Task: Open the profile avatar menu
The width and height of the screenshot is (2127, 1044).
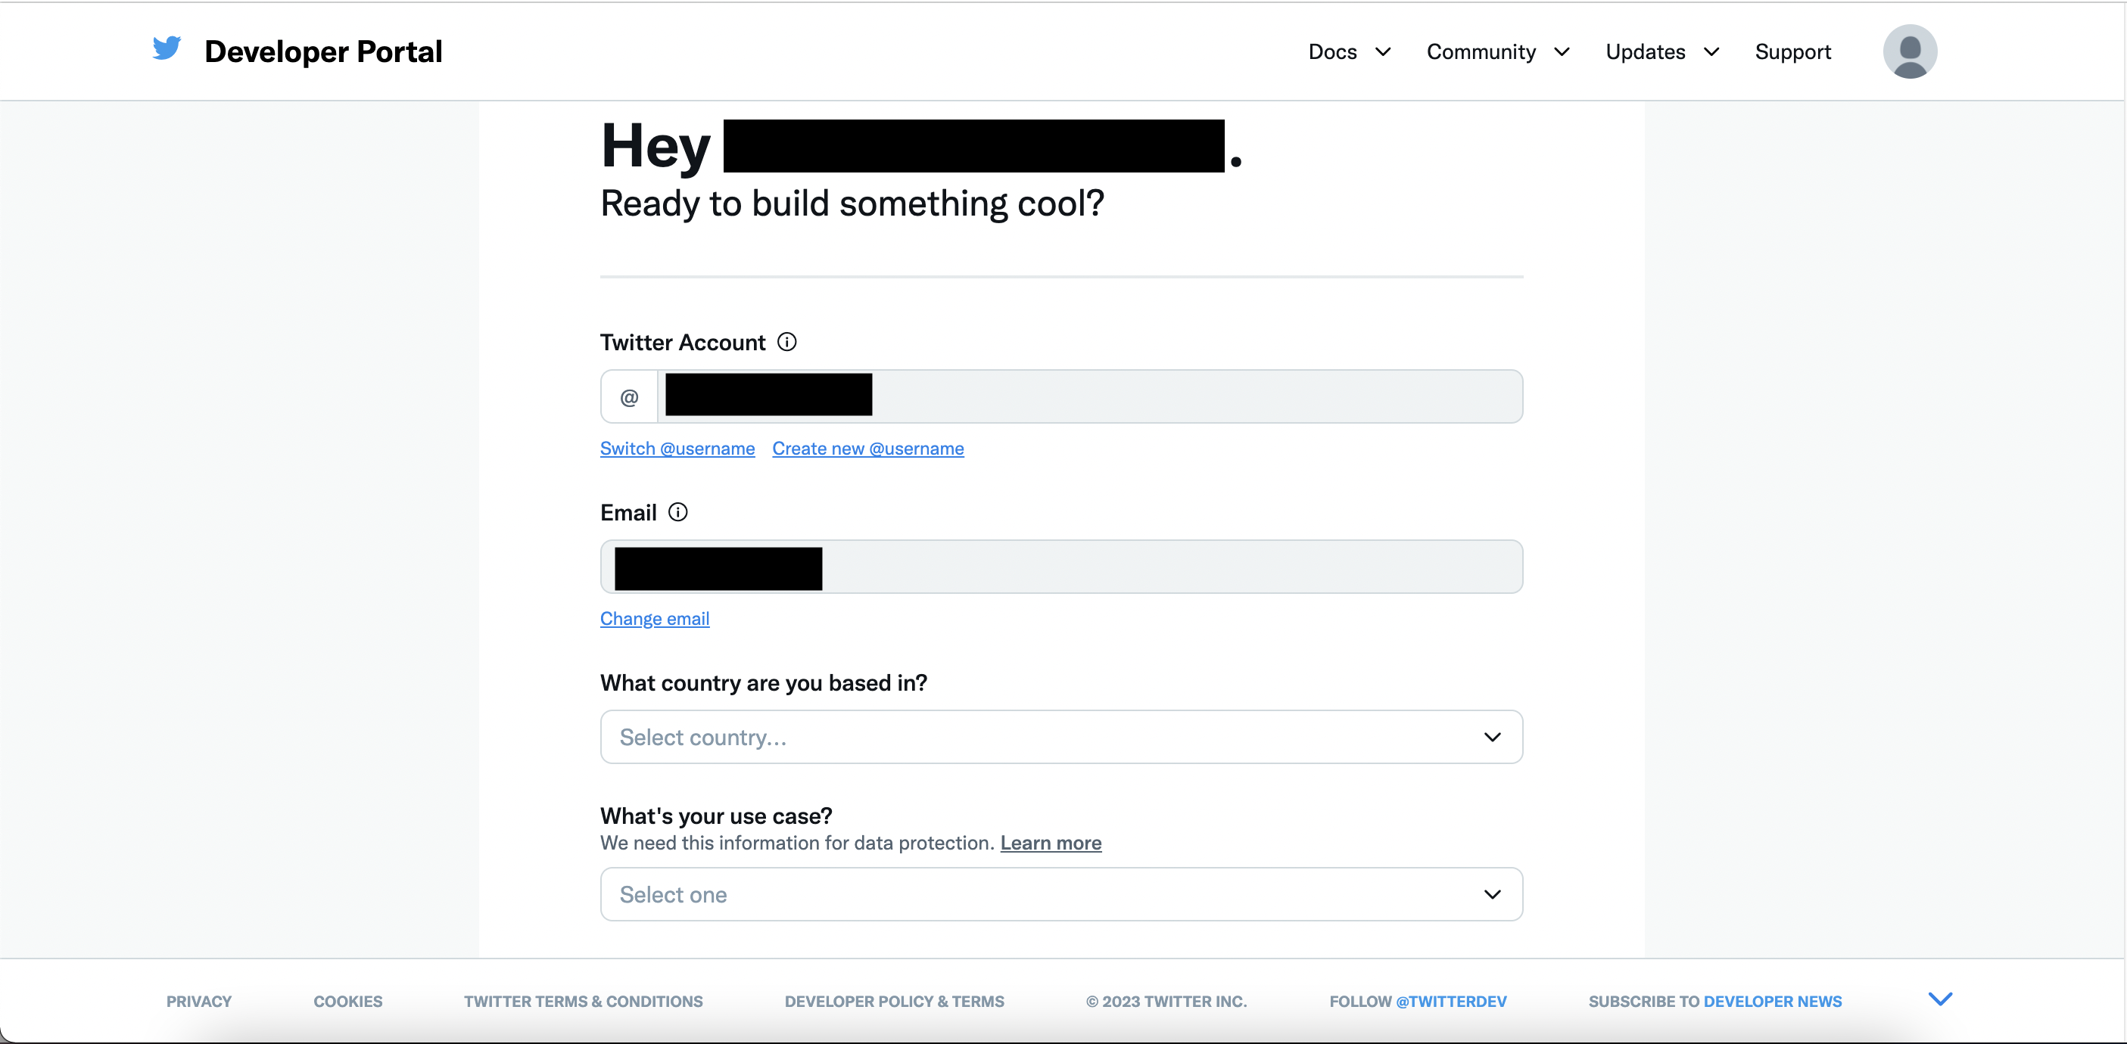Action: pyautogui.click(x=1911, y=51)
